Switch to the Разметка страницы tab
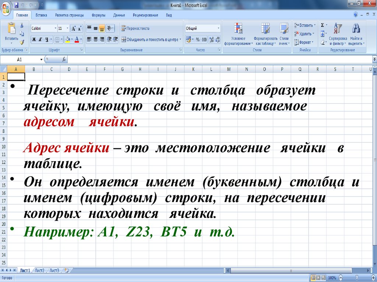 [x=69, y=15]
